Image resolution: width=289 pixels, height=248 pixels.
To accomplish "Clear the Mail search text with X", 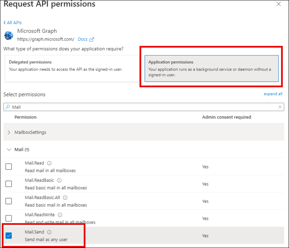I will tap(280, 107).
